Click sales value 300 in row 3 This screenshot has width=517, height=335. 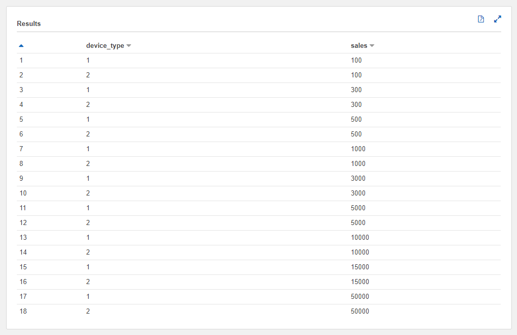pyautogui.click(x=356, y=90)
